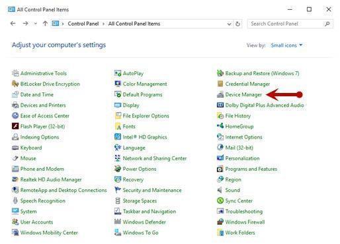
Task: Open Windows Mobility Center link
Action: click(x=49, y=233)
